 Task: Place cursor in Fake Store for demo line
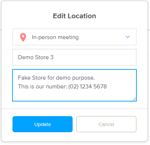tap(56, 78)
